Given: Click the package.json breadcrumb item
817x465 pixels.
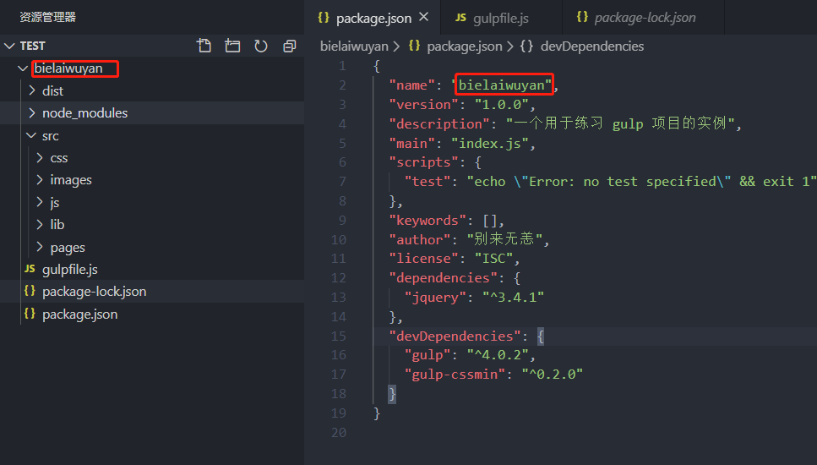Looking at the screenshot, I should click(x=464, y=46).
